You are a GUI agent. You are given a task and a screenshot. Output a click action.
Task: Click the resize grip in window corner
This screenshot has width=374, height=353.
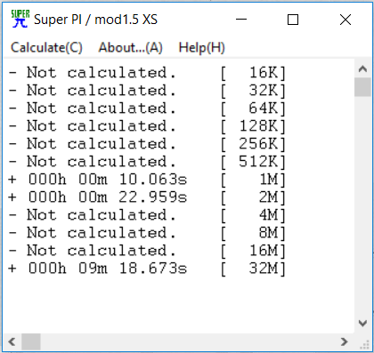(364, 344)
